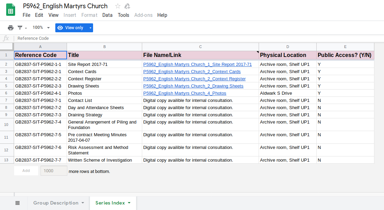
Task: Select row 6 header number
Action: coord(6,93)
